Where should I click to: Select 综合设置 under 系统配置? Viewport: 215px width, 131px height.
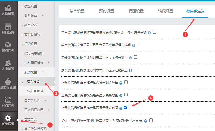pos(33,82)
